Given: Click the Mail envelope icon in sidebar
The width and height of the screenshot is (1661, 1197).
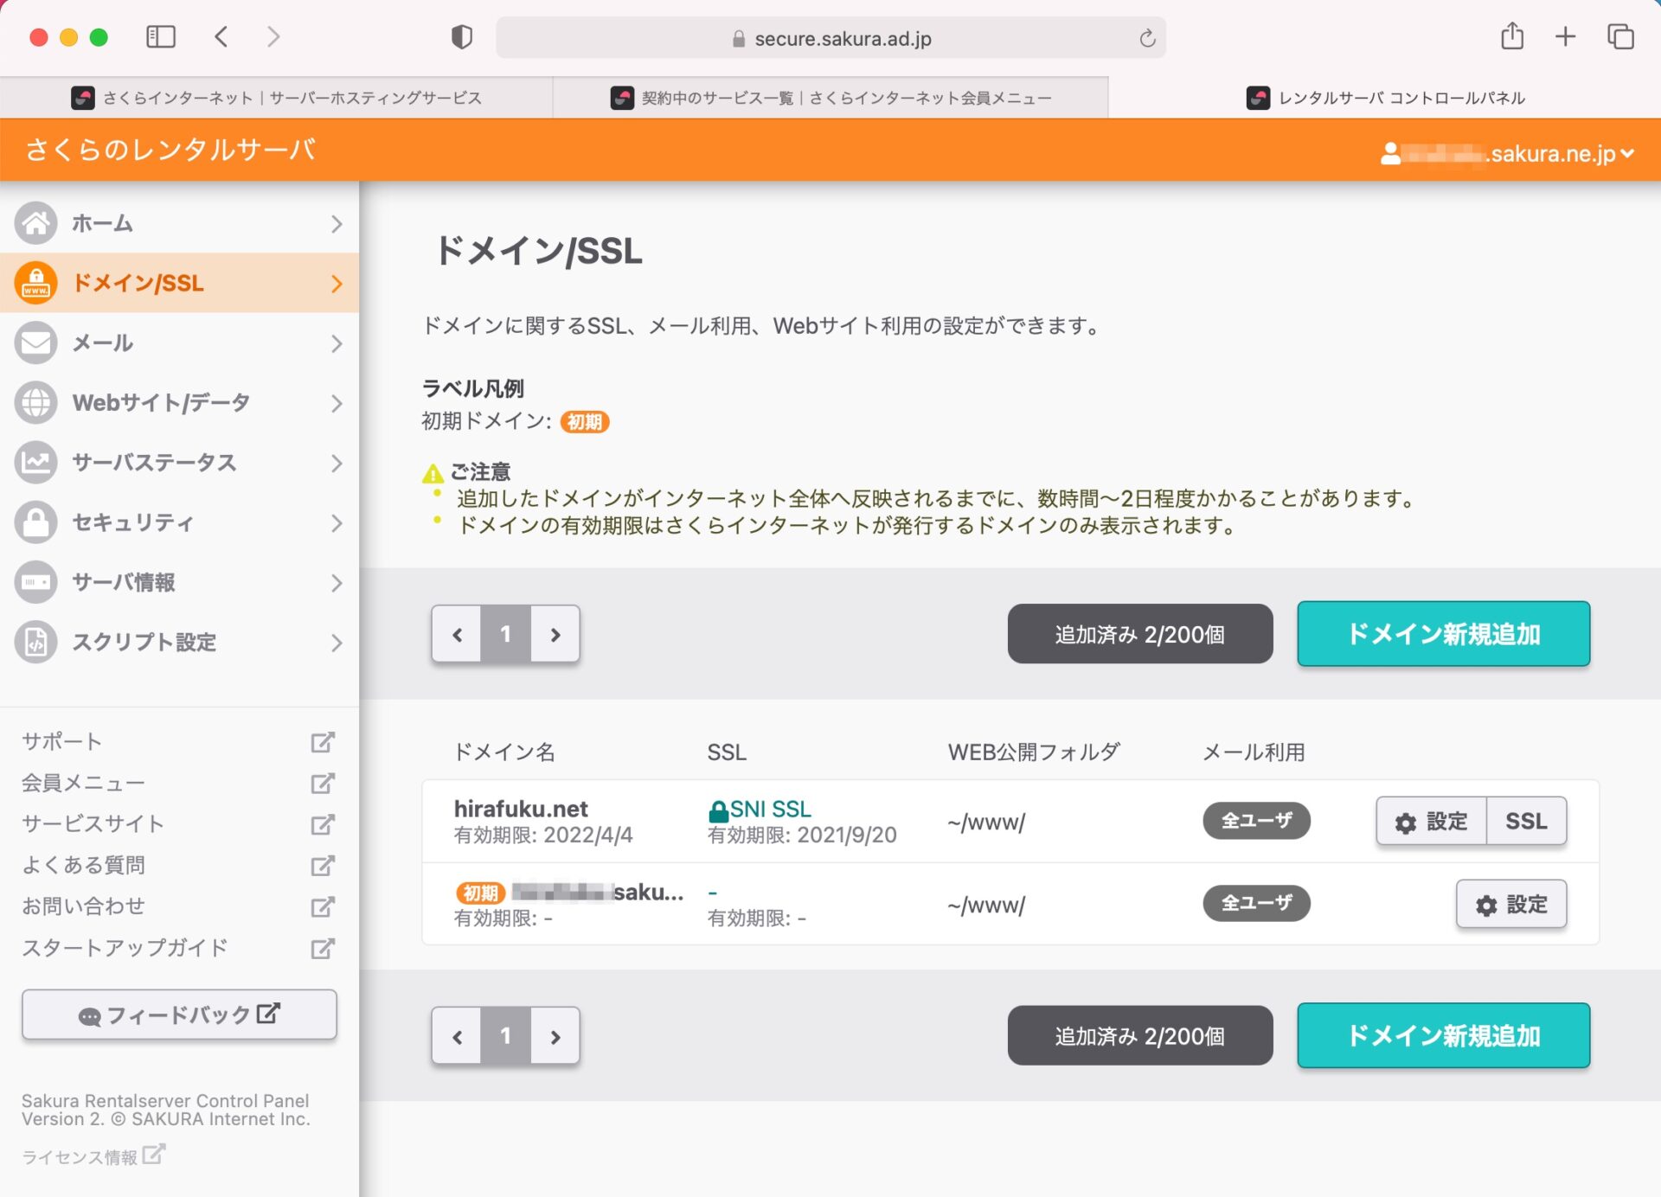Looking at the screenshot, I should (x=35, y=342).
